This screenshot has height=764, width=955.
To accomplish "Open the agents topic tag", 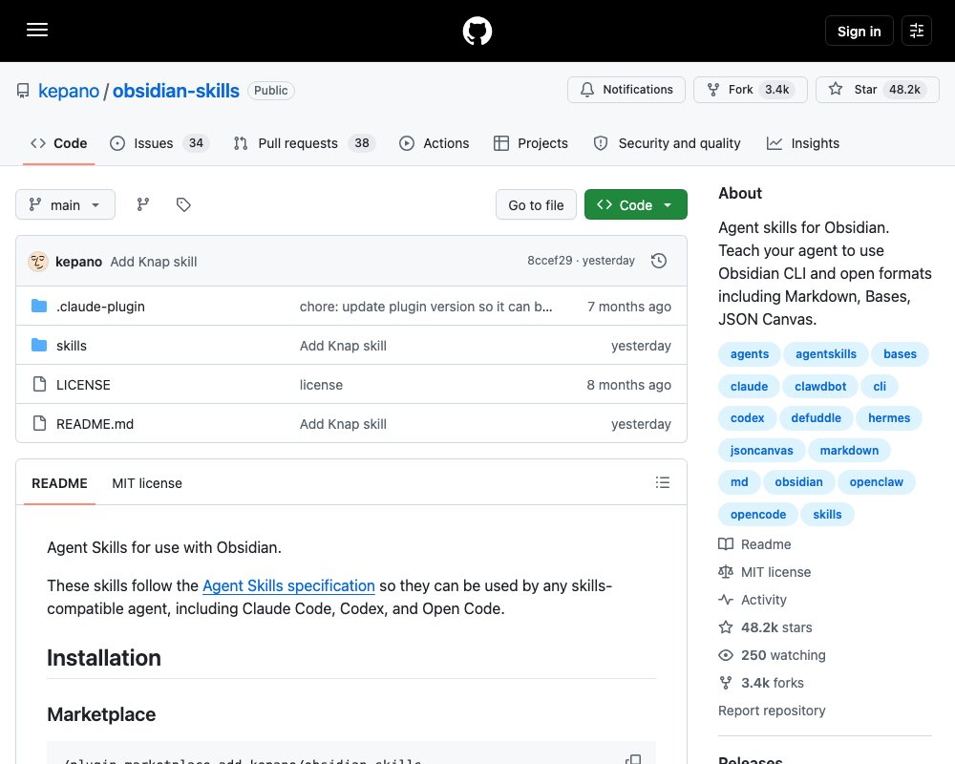I will click(750, 354).
